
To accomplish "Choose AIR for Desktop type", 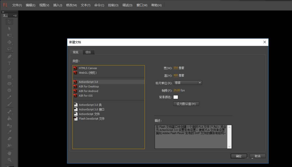I will pyautogui.click(x=109, y=87).
